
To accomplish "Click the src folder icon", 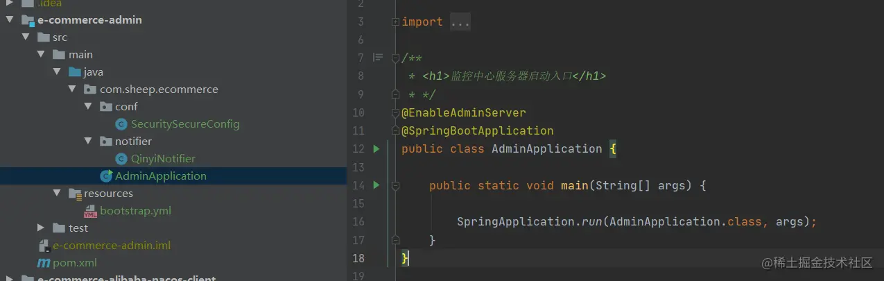I will coord(43,37).
